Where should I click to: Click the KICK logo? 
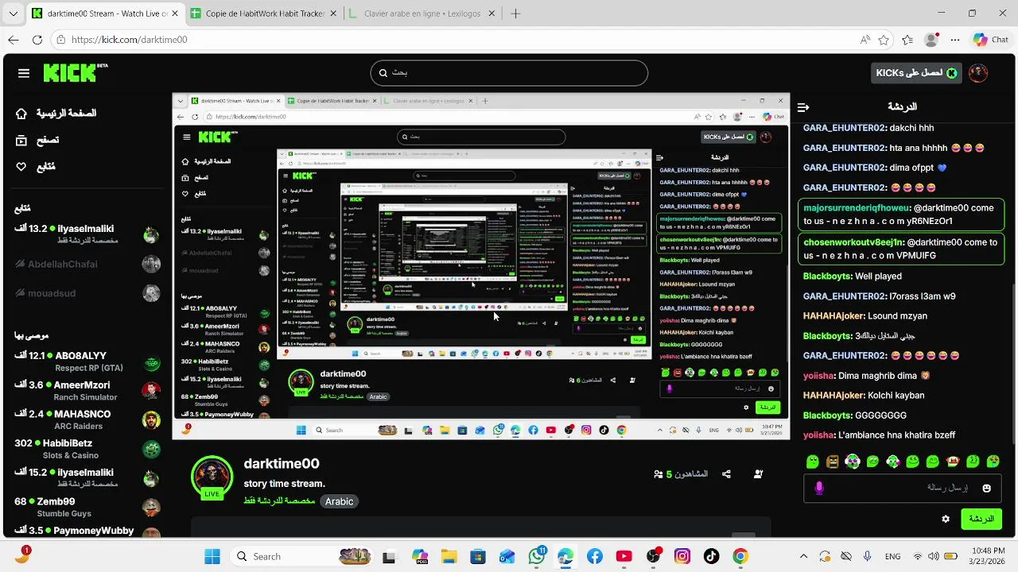coord(75,72)
